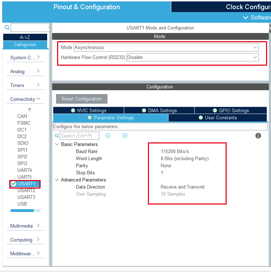271x272 pixels.
Task: Click the category search magnifier icon
Action: click(x=7, y=27)
